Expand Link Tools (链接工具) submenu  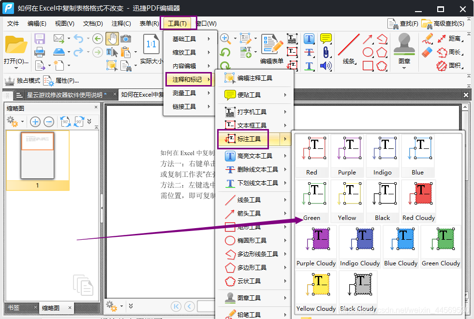190,107
